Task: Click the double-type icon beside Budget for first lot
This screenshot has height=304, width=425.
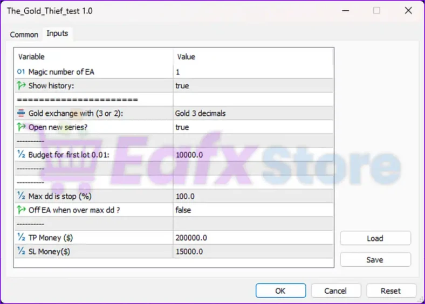Action: [21, 155]
